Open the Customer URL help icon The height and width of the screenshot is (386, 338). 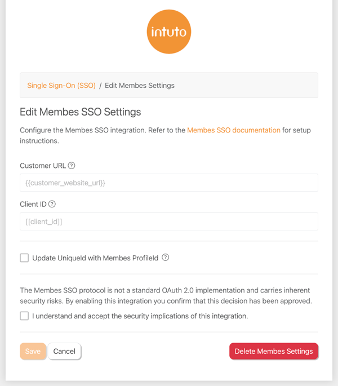pyautogui.click(x=72, y=166)
